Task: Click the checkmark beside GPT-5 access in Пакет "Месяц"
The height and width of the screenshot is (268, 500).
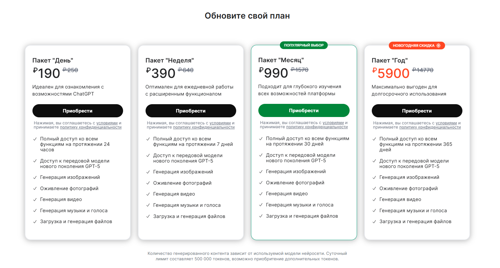Action: click(x=261, y=155)
